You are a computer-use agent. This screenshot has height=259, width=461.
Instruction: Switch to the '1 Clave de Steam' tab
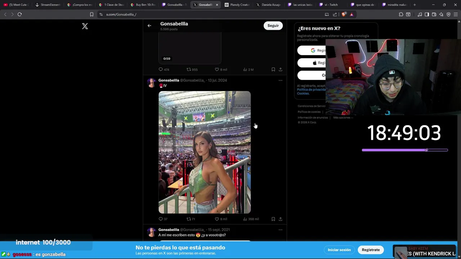[x=111, y=5]
